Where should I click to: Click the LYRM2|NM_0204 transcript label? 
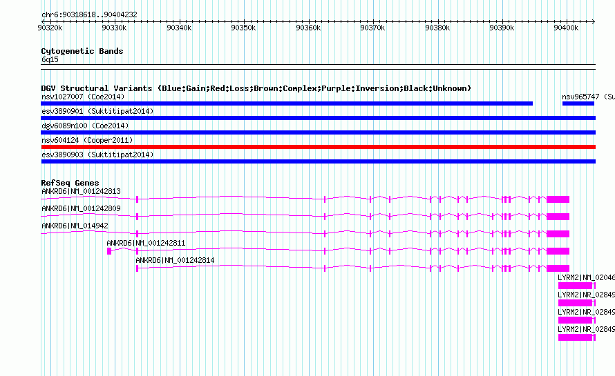coord(587,278)
